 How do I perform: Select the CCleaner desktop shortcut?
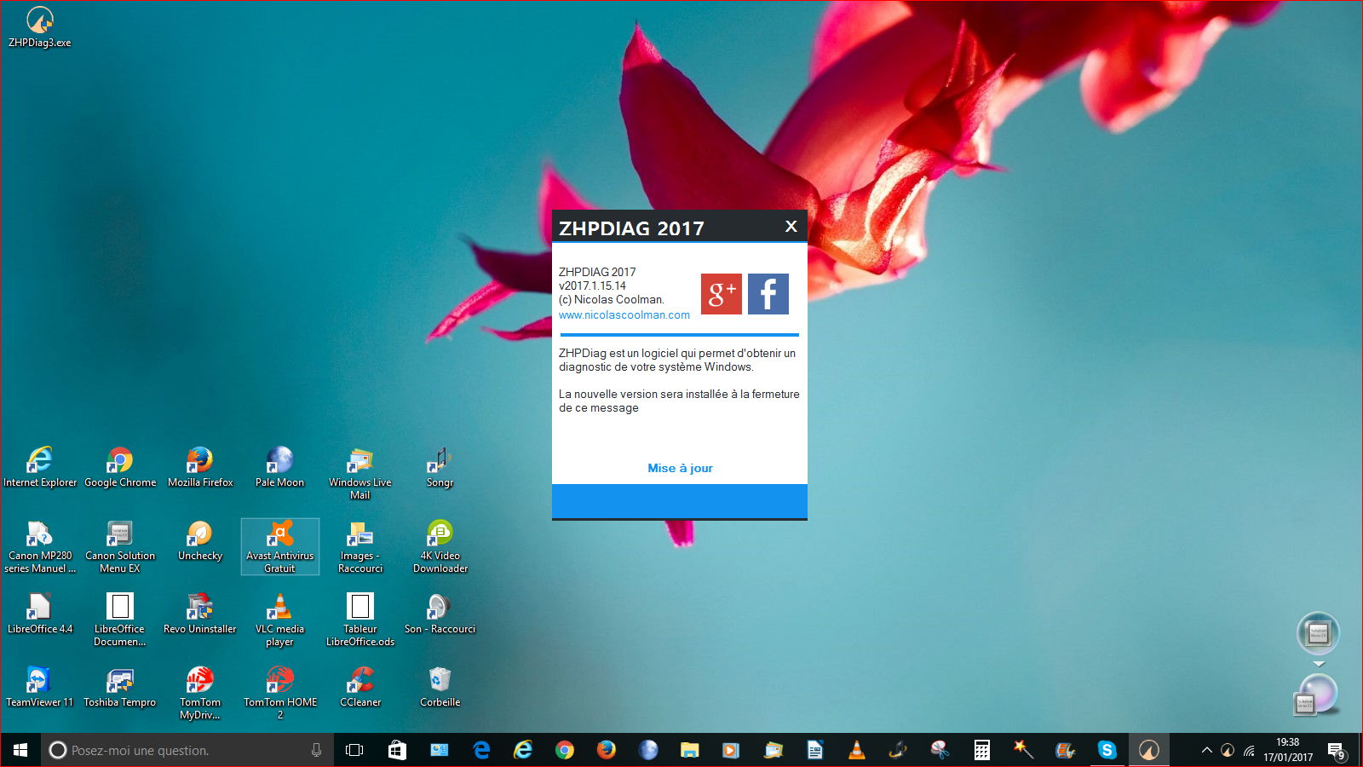click(x=360, y=687)
